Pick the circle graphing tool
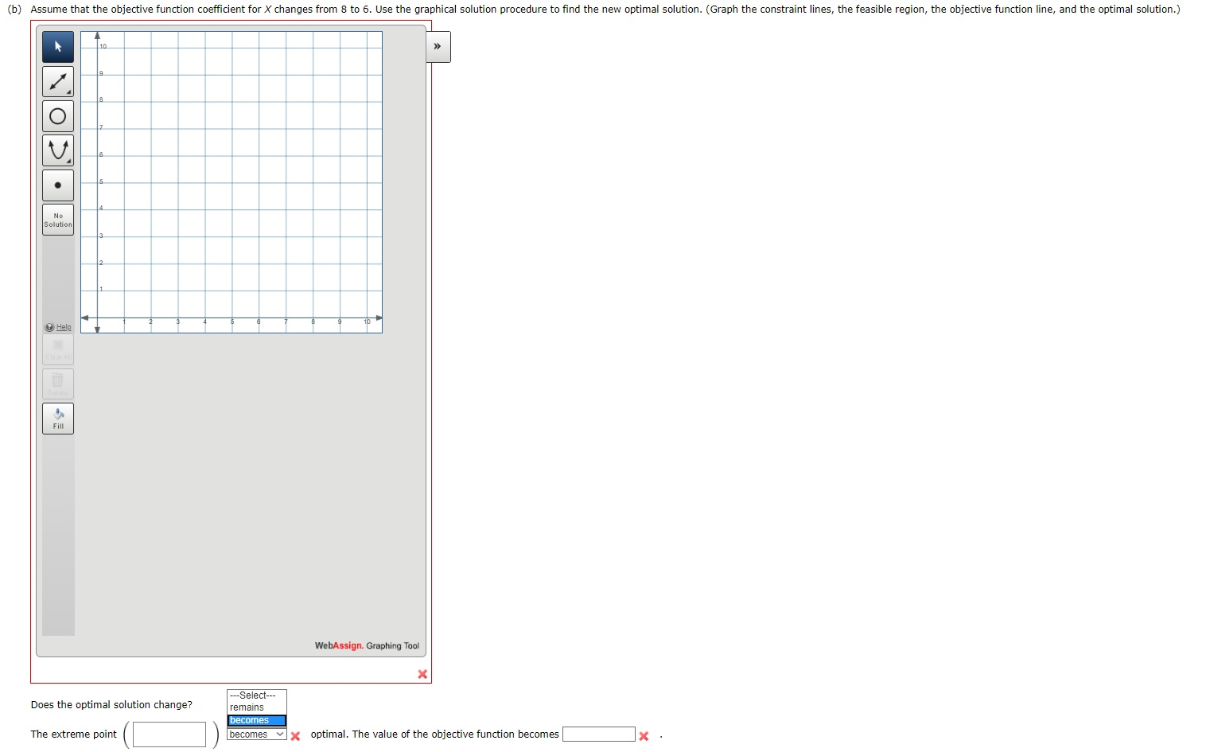Screen dimensions: 1210x752 click(56, 115)
